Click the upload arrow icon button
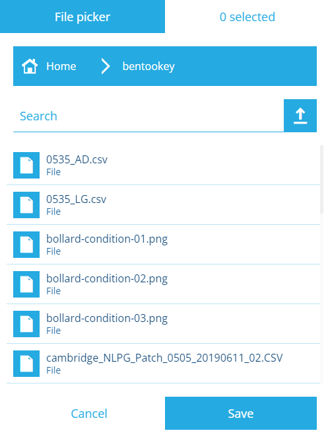 (300, 116)
